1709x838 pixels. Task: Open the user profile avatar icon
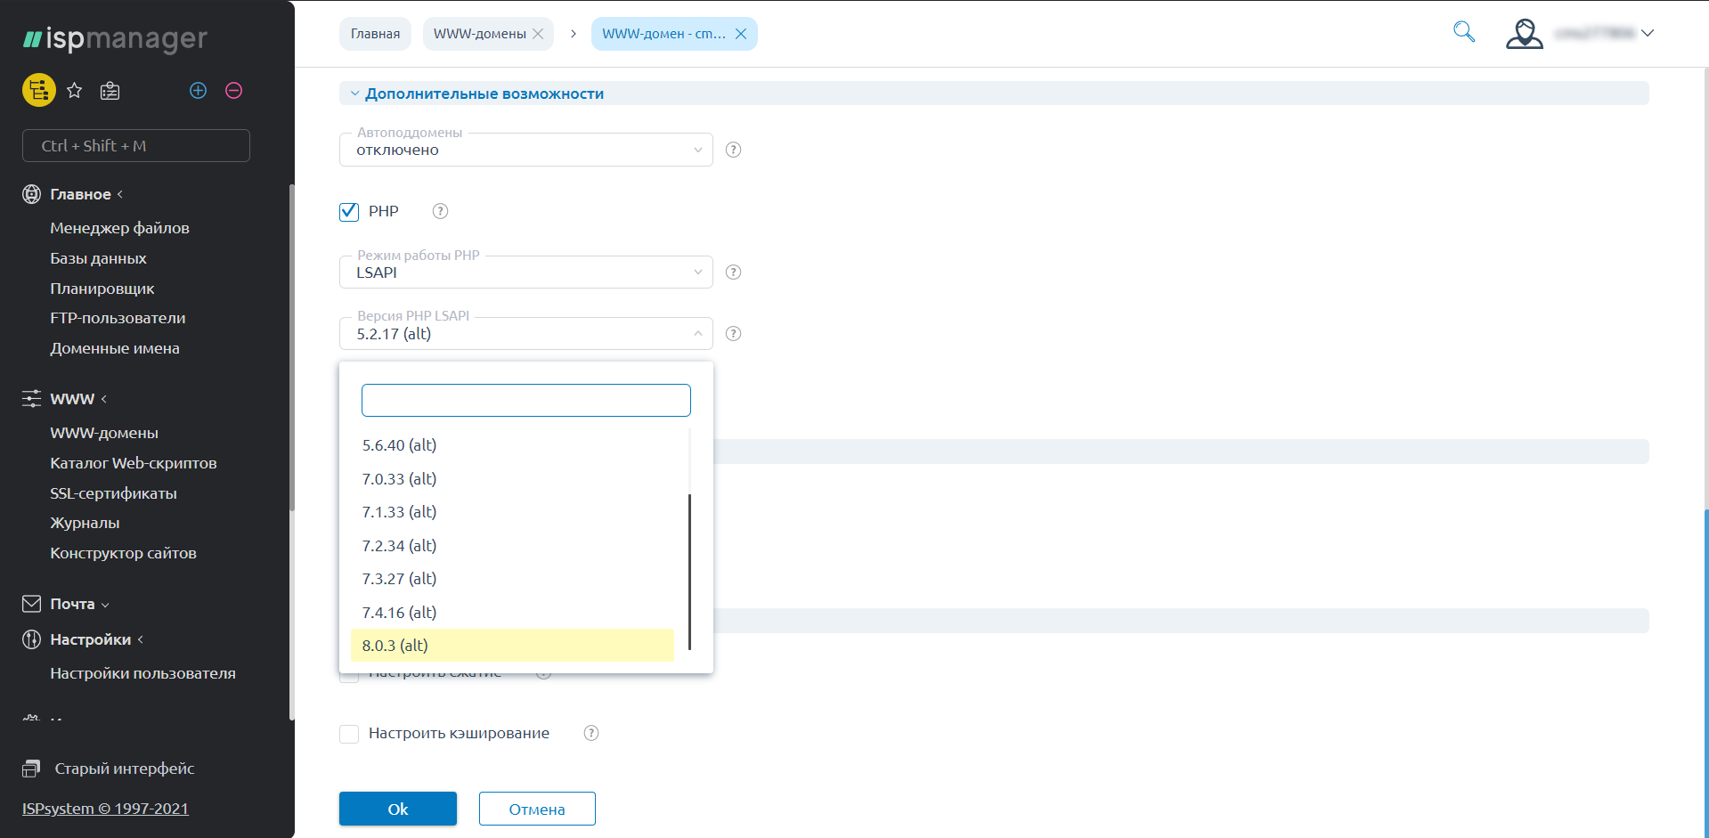(x=1524, y=34)
